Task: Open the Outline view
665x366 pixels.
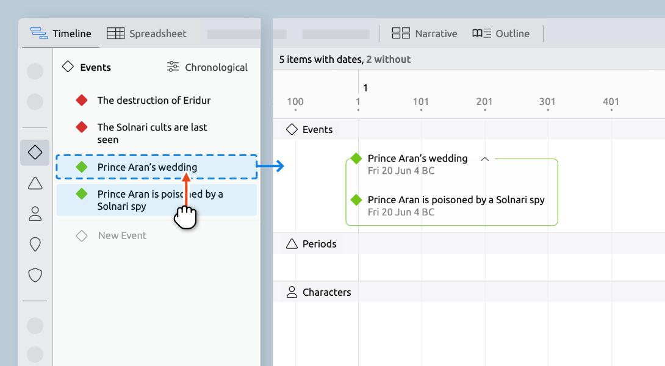Action: click(500, 34)
